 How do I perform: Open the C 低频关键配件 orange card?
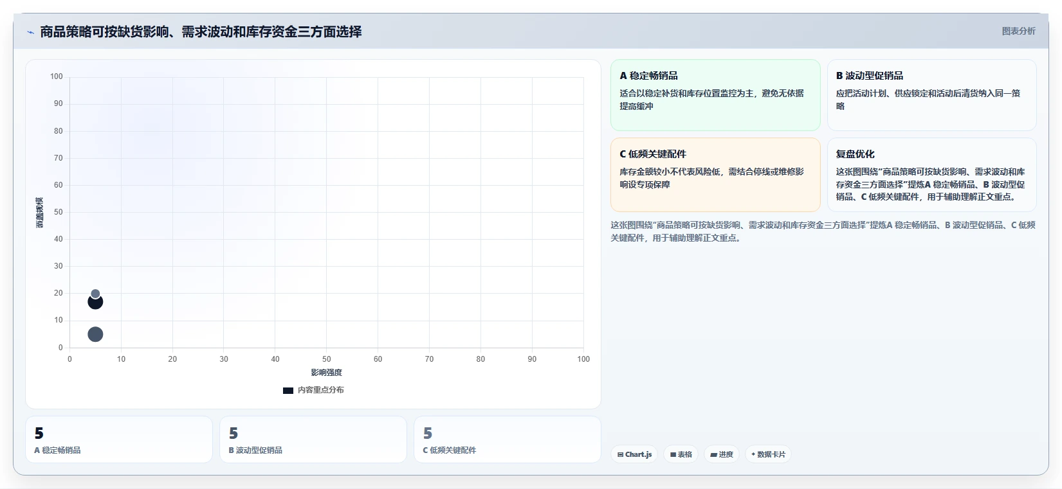(x=715, y=175)
